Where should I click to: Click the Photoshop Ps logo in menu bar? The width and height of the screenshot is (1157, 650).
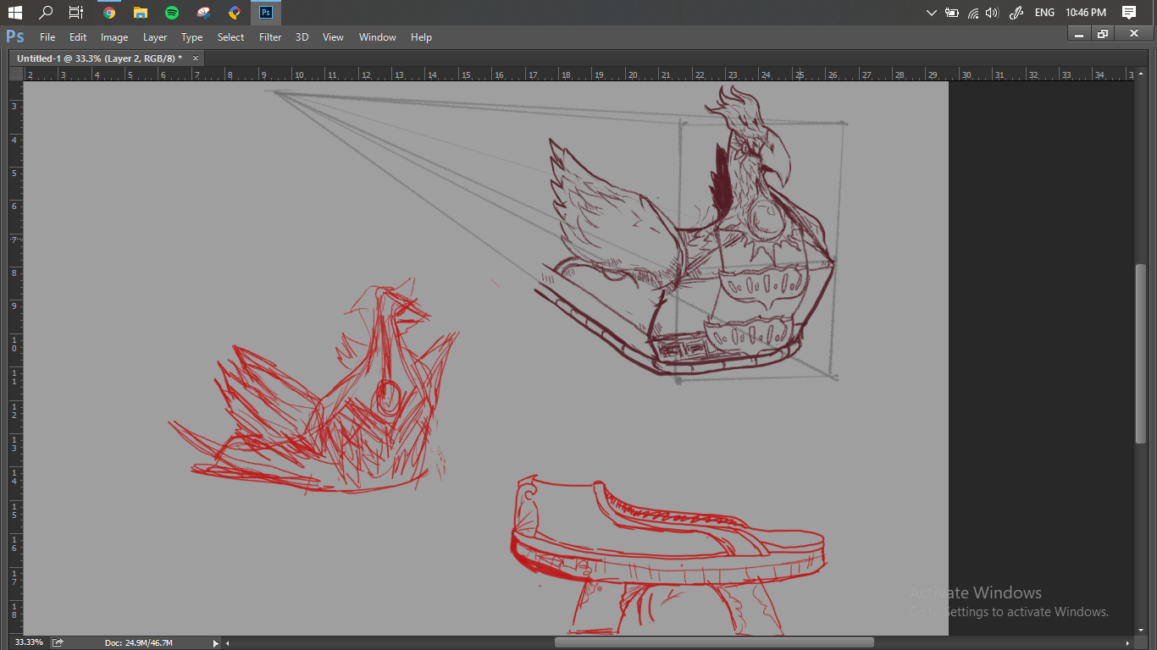(14, 36)
